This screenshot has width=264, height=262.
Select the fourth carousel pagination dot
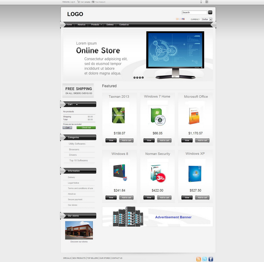(143, 77)
